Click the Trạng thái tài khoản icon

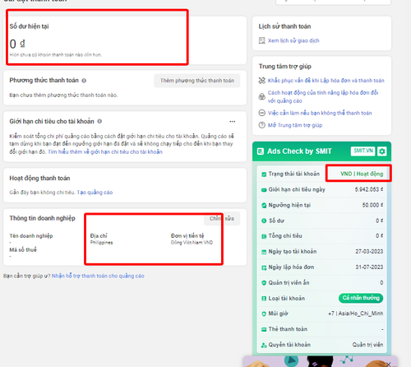[264, 174]
